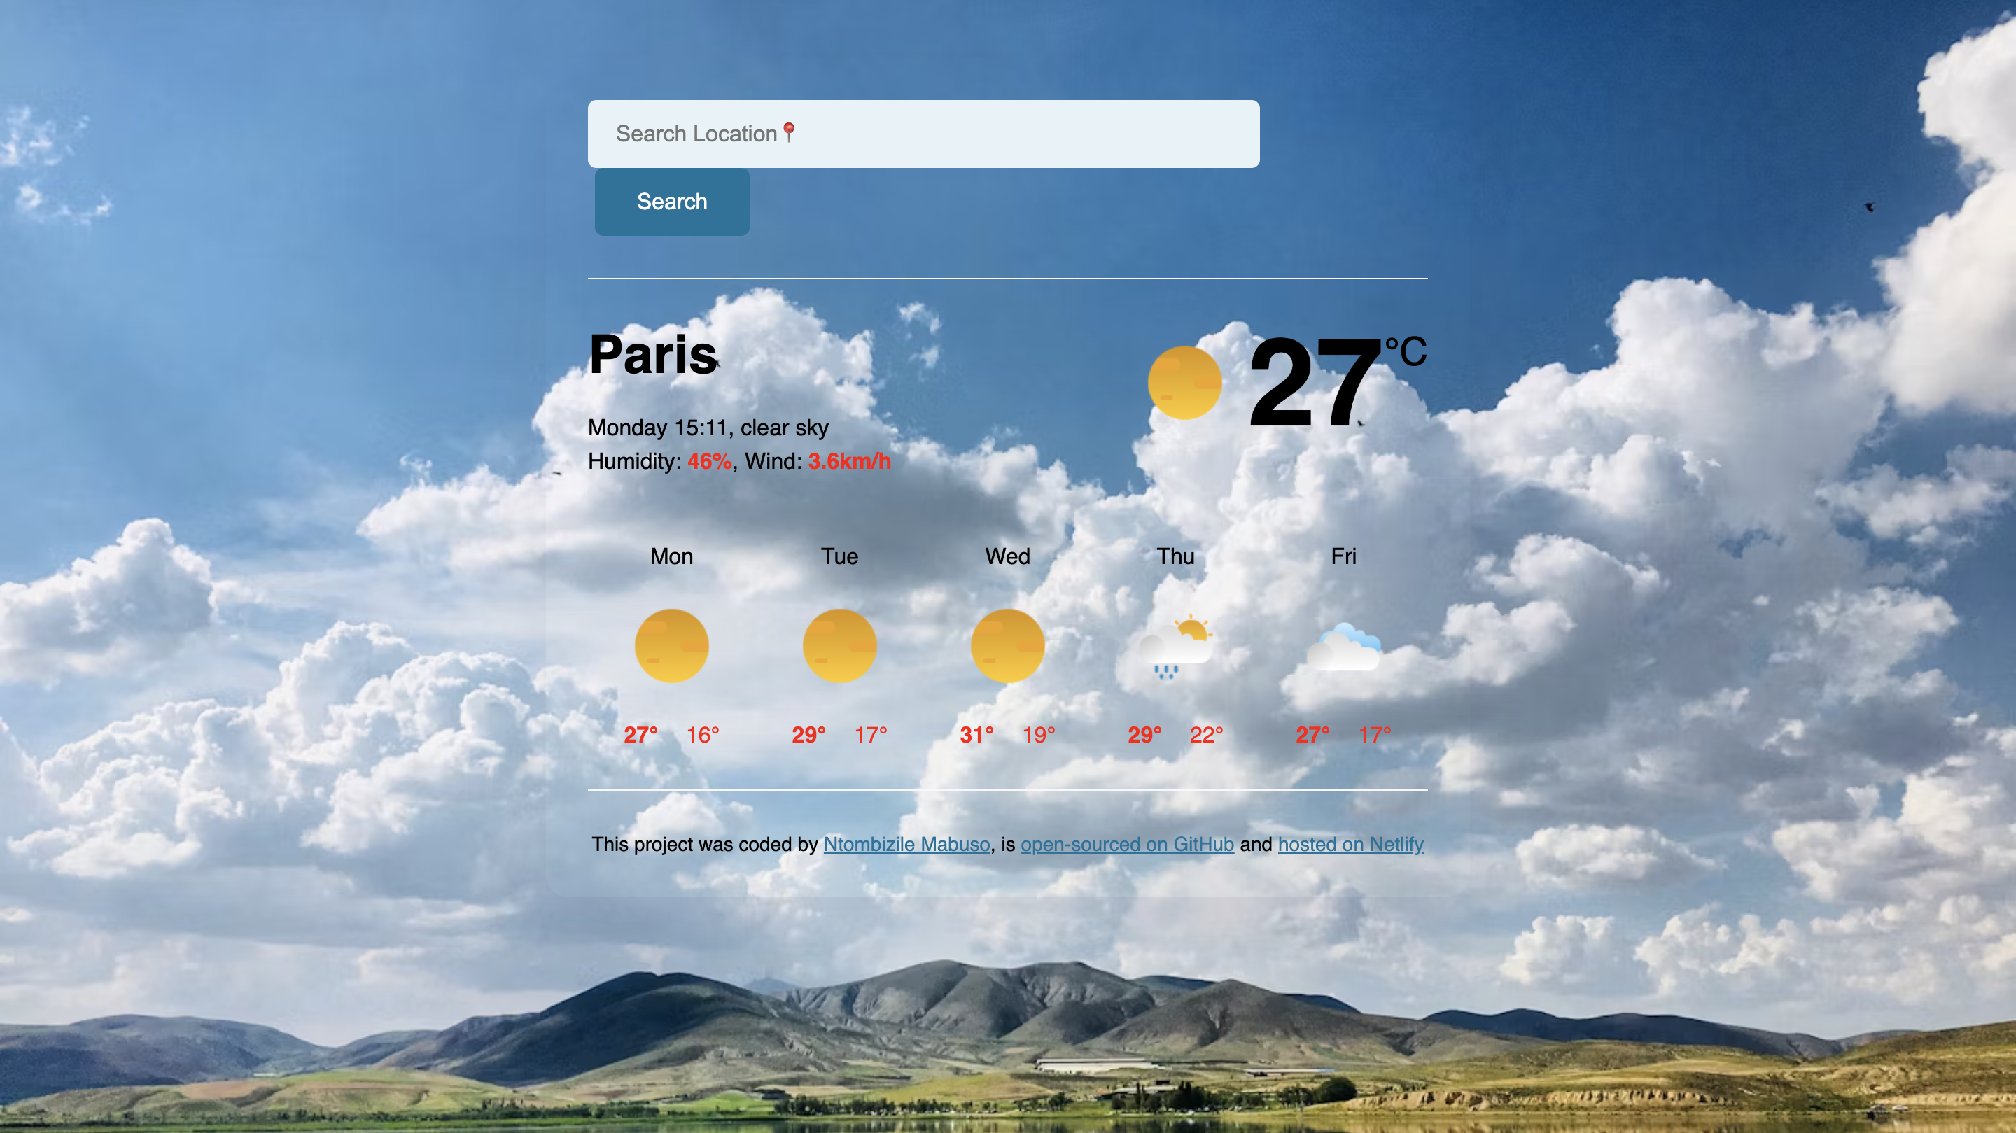Click the Tuesday high temperature 29°
This screenshot has width=2016, height=1133.
click(808, 734)
